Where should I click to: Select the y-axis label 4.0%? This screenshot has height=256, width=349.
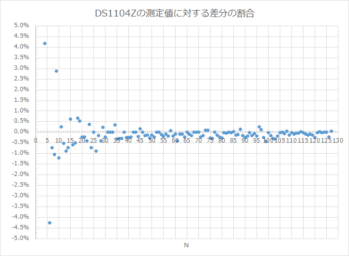(x=22, y=47)
